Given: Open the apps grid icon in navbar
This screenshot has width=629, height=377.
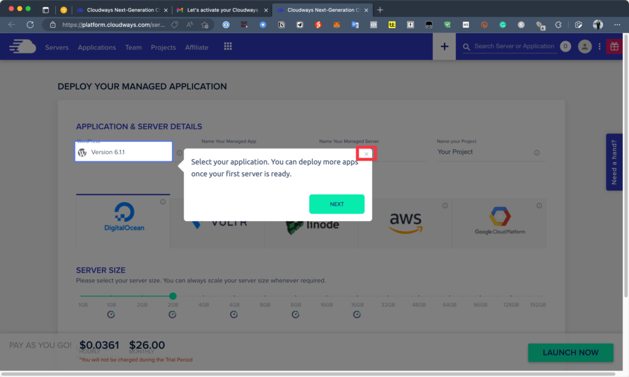Looking at the screenshot, I should [x=228, y=47].
